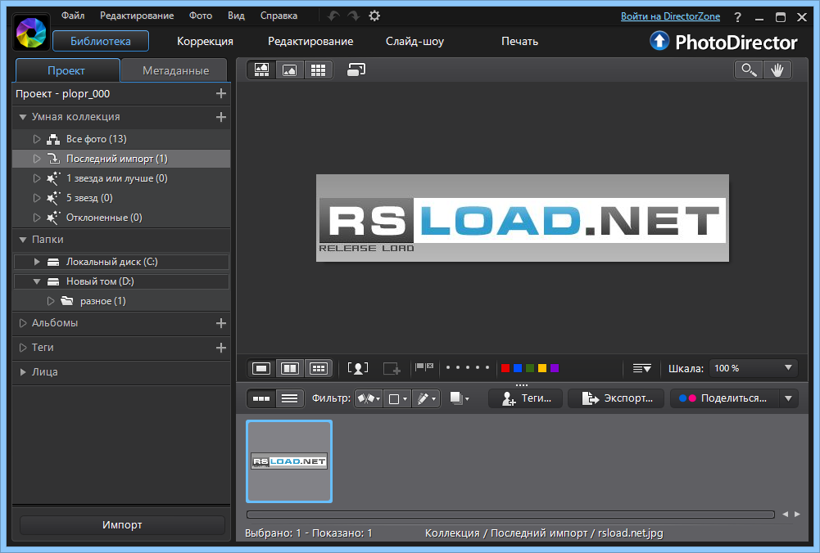Add a new album with plus icon
Image resolution: width=820 pixels, height=553 pixels.
coord(220,323)
